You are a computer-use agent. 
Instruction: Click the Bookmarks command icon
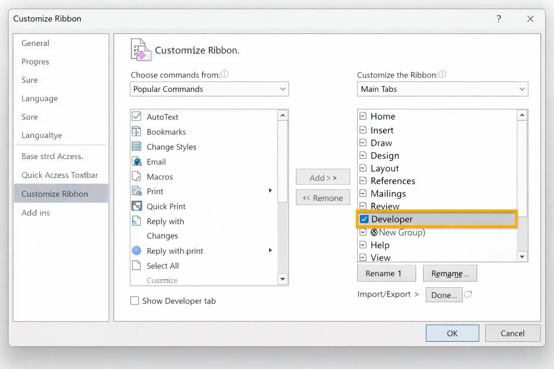(137, 132)
